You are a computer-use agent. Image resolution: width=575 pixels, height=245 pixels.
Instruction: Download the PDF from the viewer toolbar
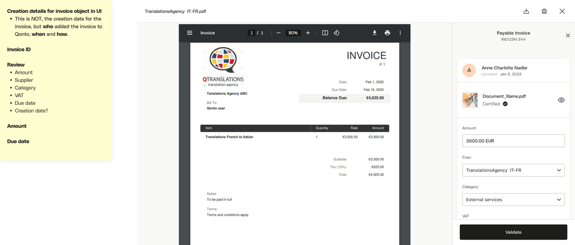(x=374, y=33)
